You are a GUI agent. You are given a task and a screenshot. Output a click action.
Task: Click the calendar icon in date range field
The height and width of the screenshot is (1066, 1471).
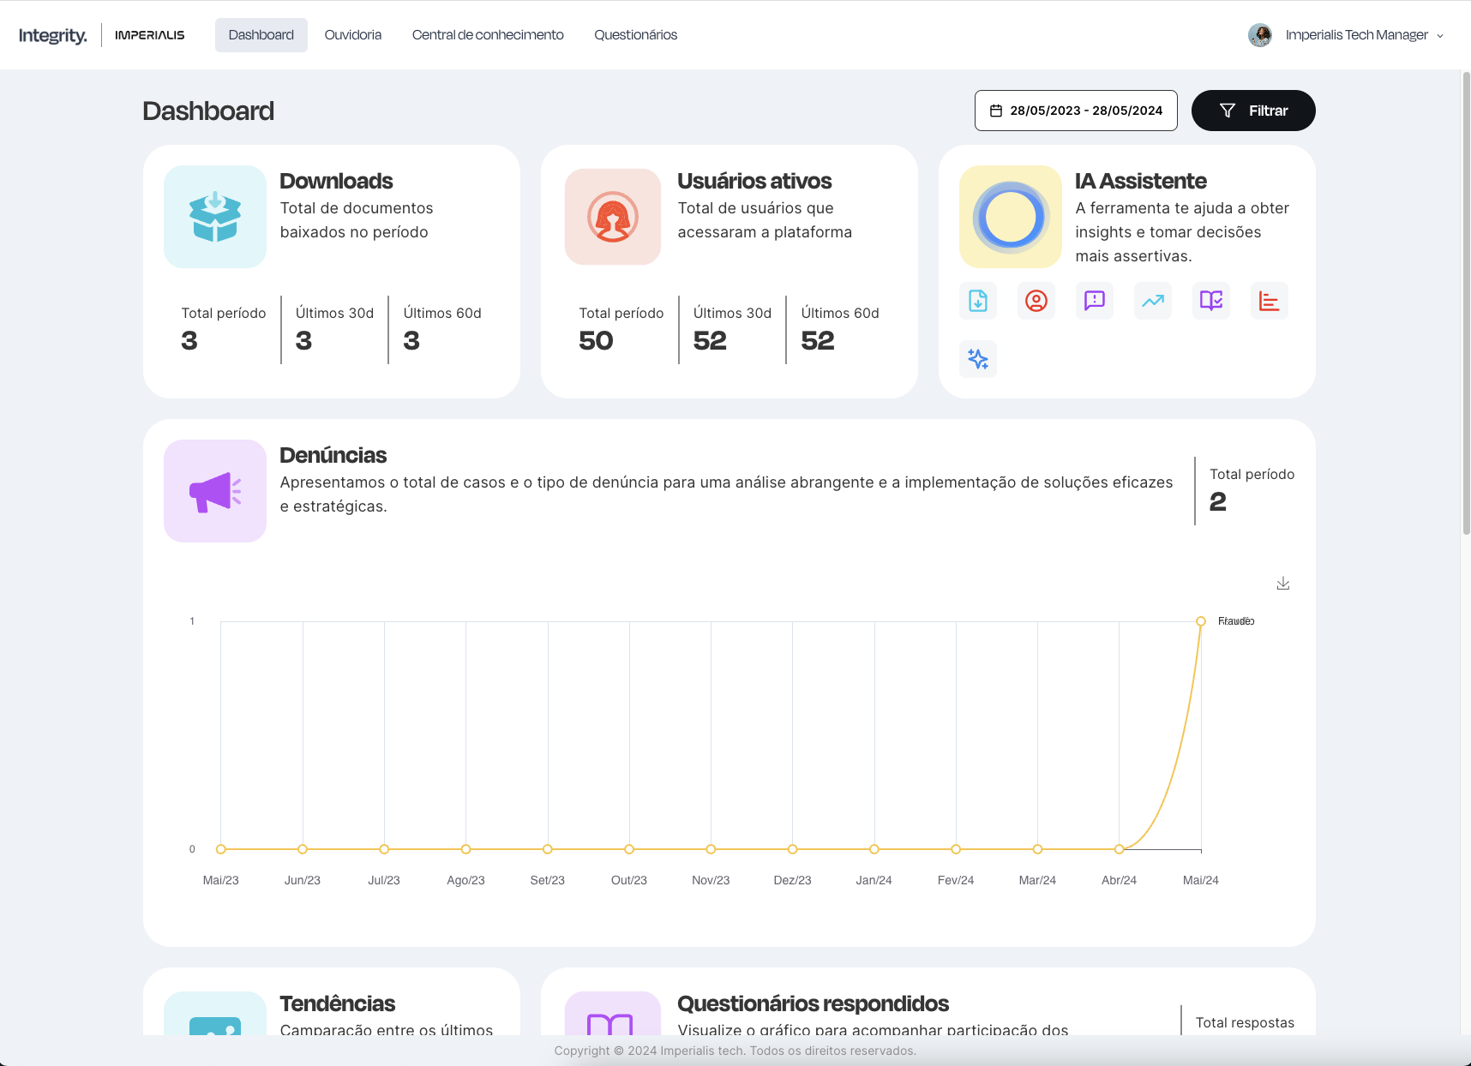click(x=996, y=111)
